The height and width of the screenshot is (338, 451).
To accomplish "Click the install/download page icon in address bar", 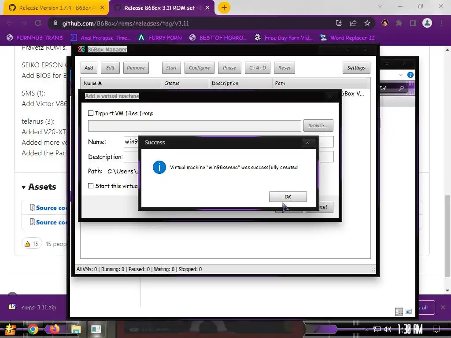I will point(339,23).
